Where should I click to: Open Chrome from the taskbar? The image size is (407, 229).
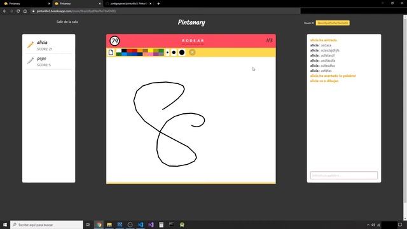tap(99, 225)
